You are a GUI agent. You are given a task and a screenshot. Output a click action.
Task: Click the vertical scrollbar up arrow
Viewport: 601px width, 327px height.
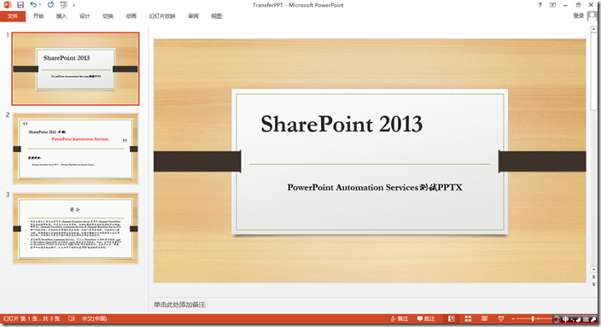(593, 30)
